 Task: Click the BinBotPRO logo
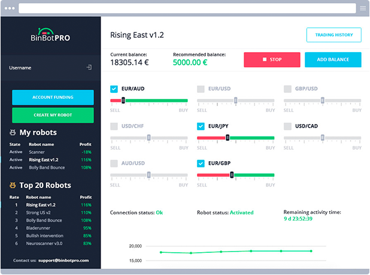tap(50, 35)
